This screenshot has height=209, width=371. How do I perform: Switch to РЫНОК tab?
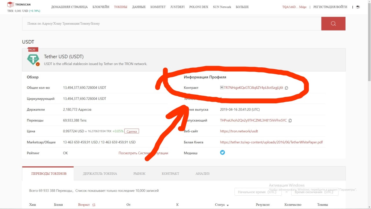(x=139, y=174)
